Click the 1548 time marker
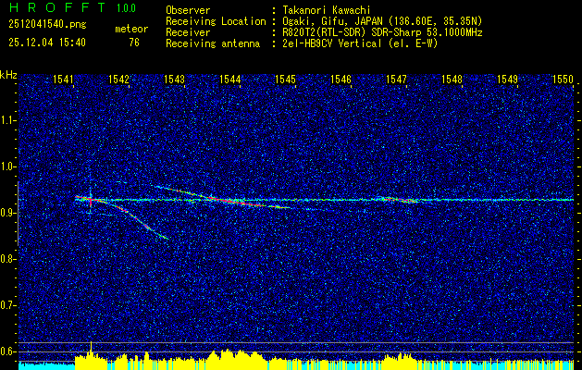The height and width of the screenshot is (370, 582). tap(452, 79)
